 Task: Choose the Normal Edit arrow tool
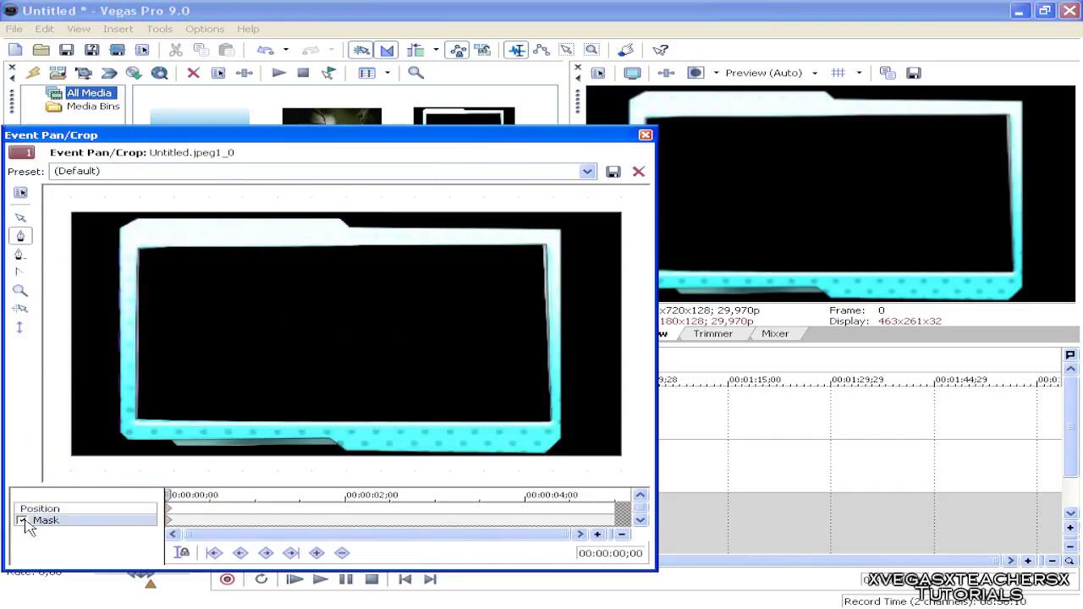(20, 217)
